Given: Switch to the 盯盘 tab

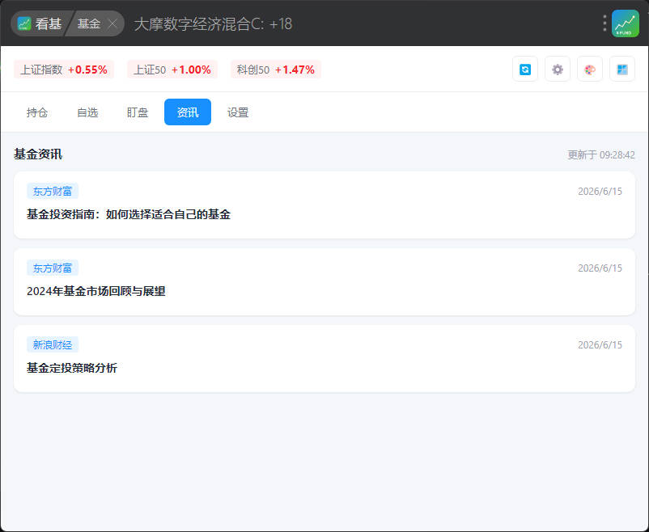Looking at the screenshot, I should click(138, 112).
